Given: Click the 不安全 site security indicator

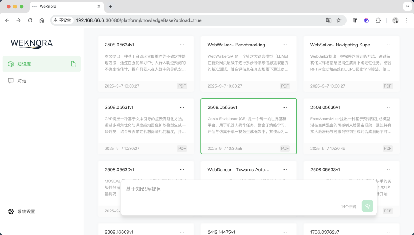Looking at the screenshot, I should click(x=62, y=20).
